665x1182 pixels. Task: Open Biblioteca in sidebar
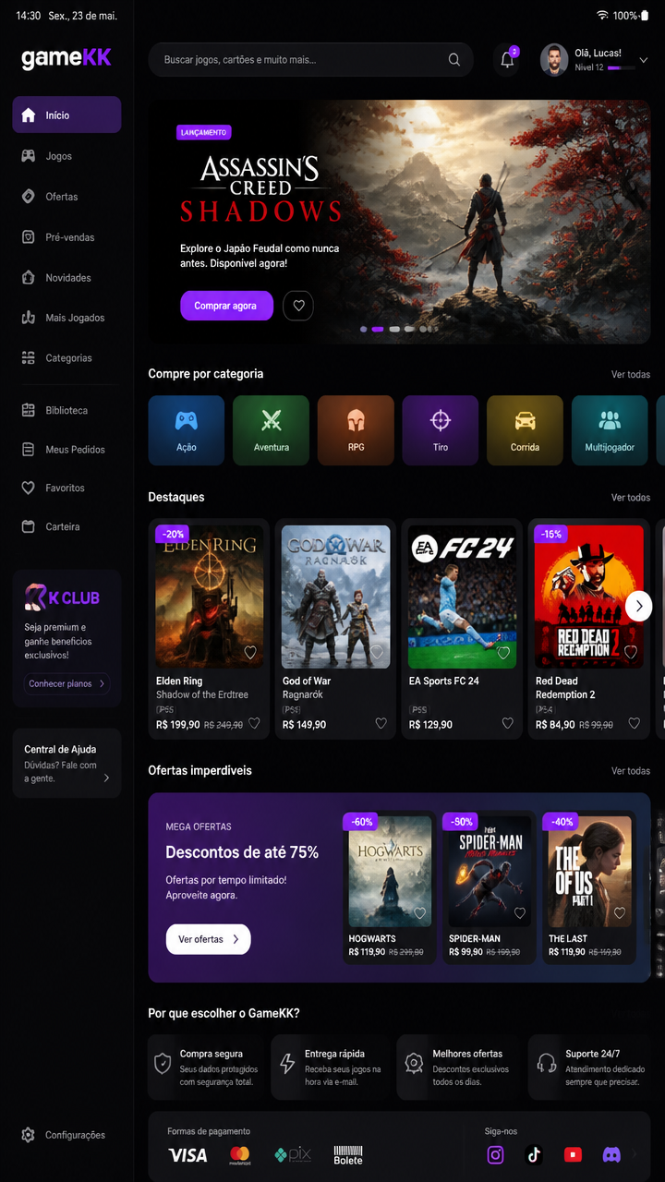point(66,410)
